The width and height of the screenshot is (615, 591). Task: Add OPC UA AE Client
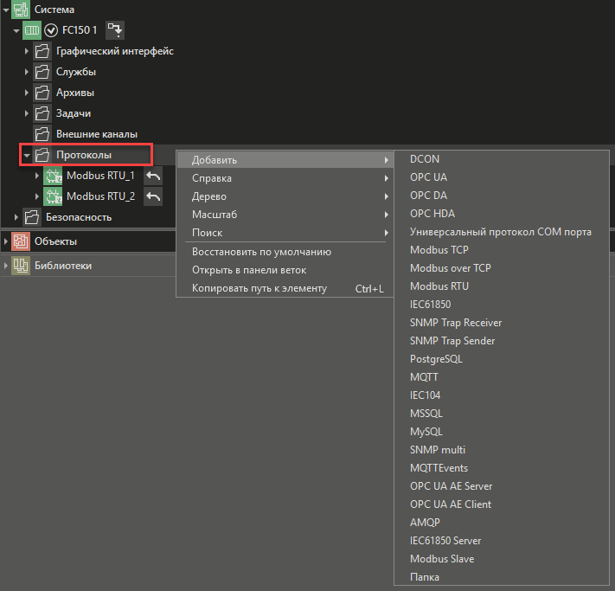[x=502, y=504]
